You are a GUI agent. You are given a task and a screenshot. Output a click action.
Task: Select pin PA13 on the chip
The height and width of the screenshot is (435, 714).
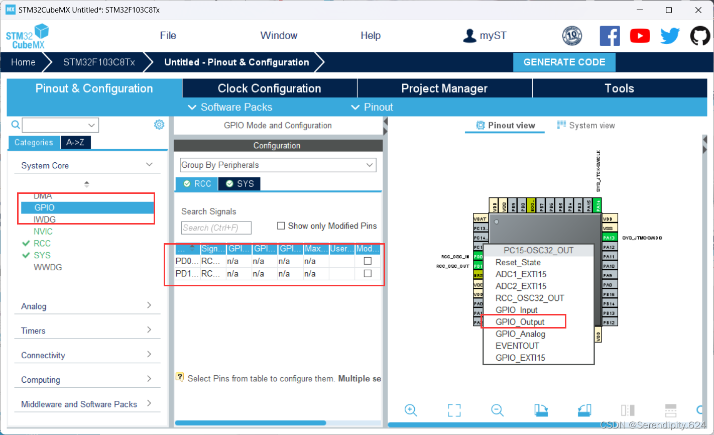pyautogui.click(x=609, y=238)
